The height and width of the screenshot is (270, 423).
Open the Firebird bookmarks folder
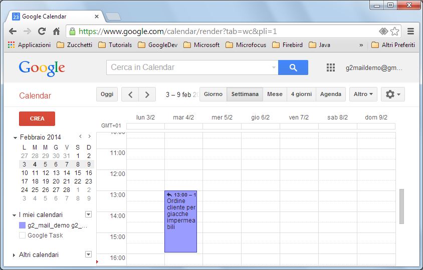pyautogui.click(x=288, y=45)
